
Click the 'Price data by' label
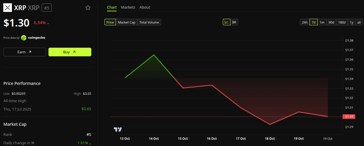[x=11, y=38]
